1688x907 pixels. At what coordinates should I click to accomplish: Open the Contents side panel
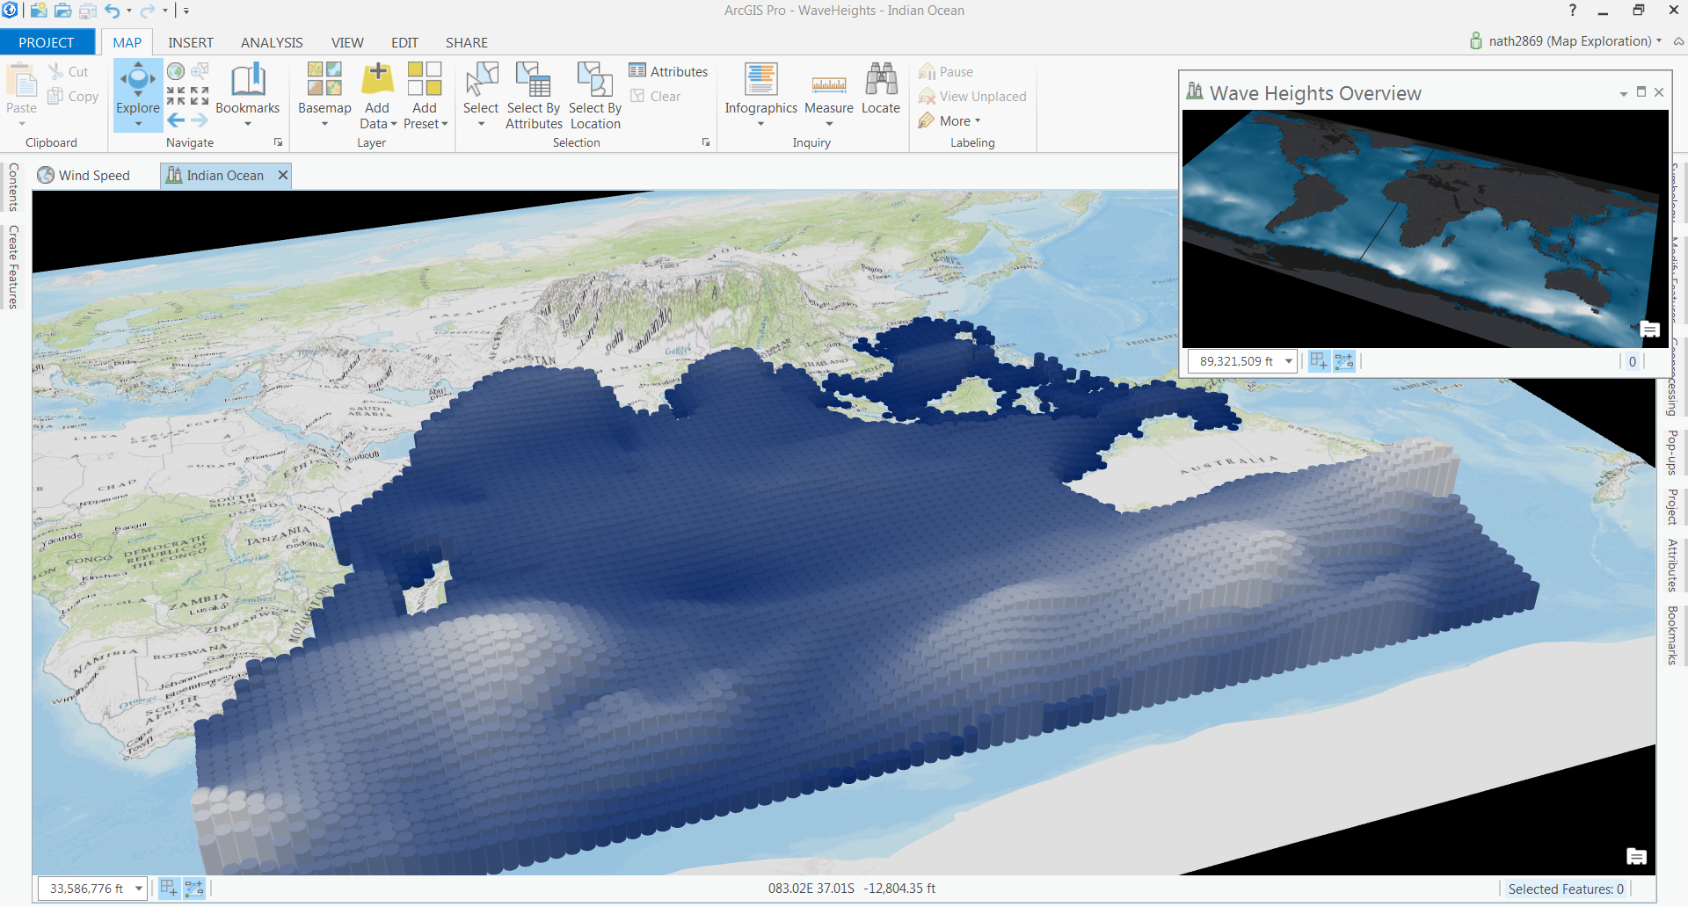[x=13, y=187]
